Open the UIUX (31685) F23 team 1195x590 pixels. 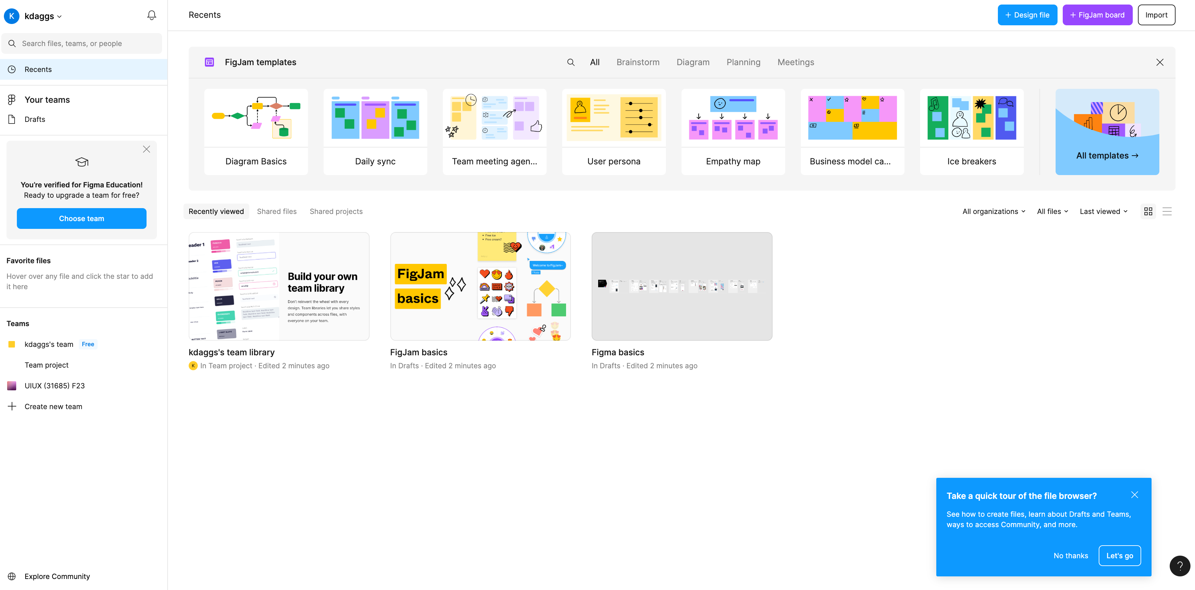coord(55,385)
